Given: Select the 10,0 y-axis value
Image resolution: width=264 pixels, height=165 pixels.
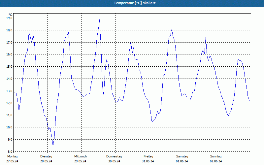Looking at the screenshot, I should point(10,127).
